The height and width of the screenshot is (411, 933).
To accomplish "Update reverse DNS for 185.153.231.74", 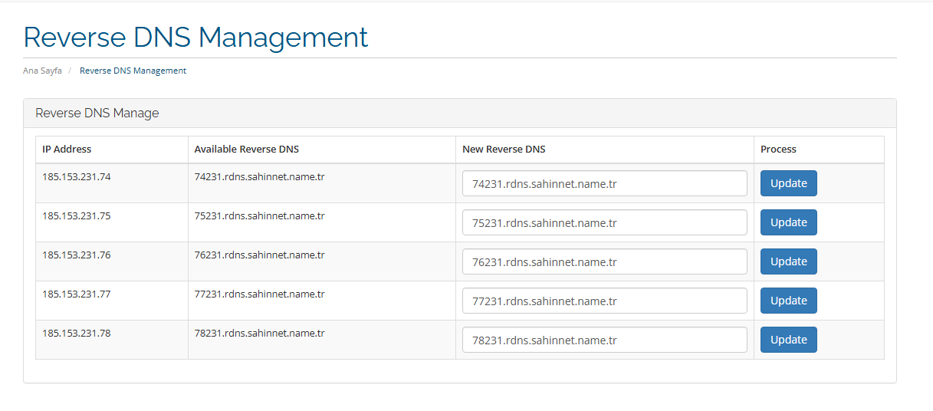I will pyautogui.click(x=788, y=183).
